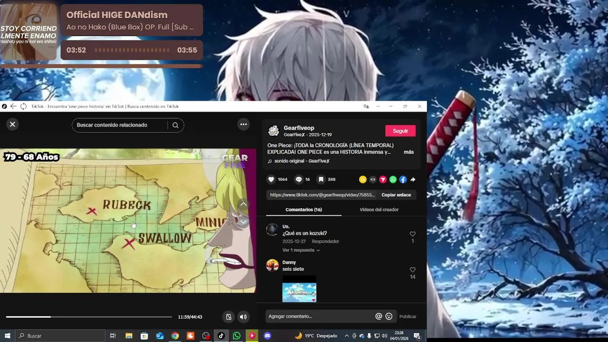
Task: Open Google Chrome from the taskbar
Action: click(x=175, y=336)
